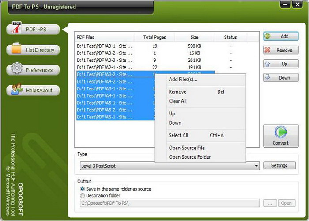Viewport: 309px width, 221px height.
Task: Choose Add Files(s)... from context menu
Action: [200, 80]
